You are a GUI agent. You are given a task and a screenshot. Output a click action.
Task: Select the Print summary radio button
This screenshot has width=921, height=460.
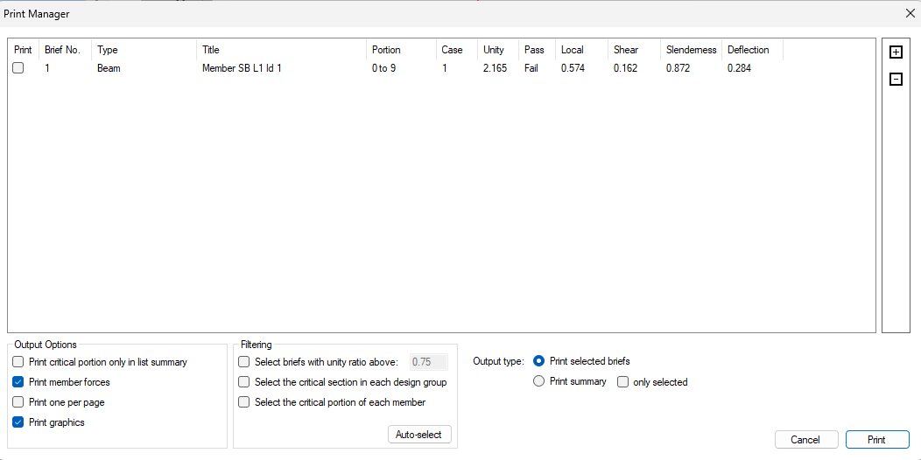coord(539,381)
